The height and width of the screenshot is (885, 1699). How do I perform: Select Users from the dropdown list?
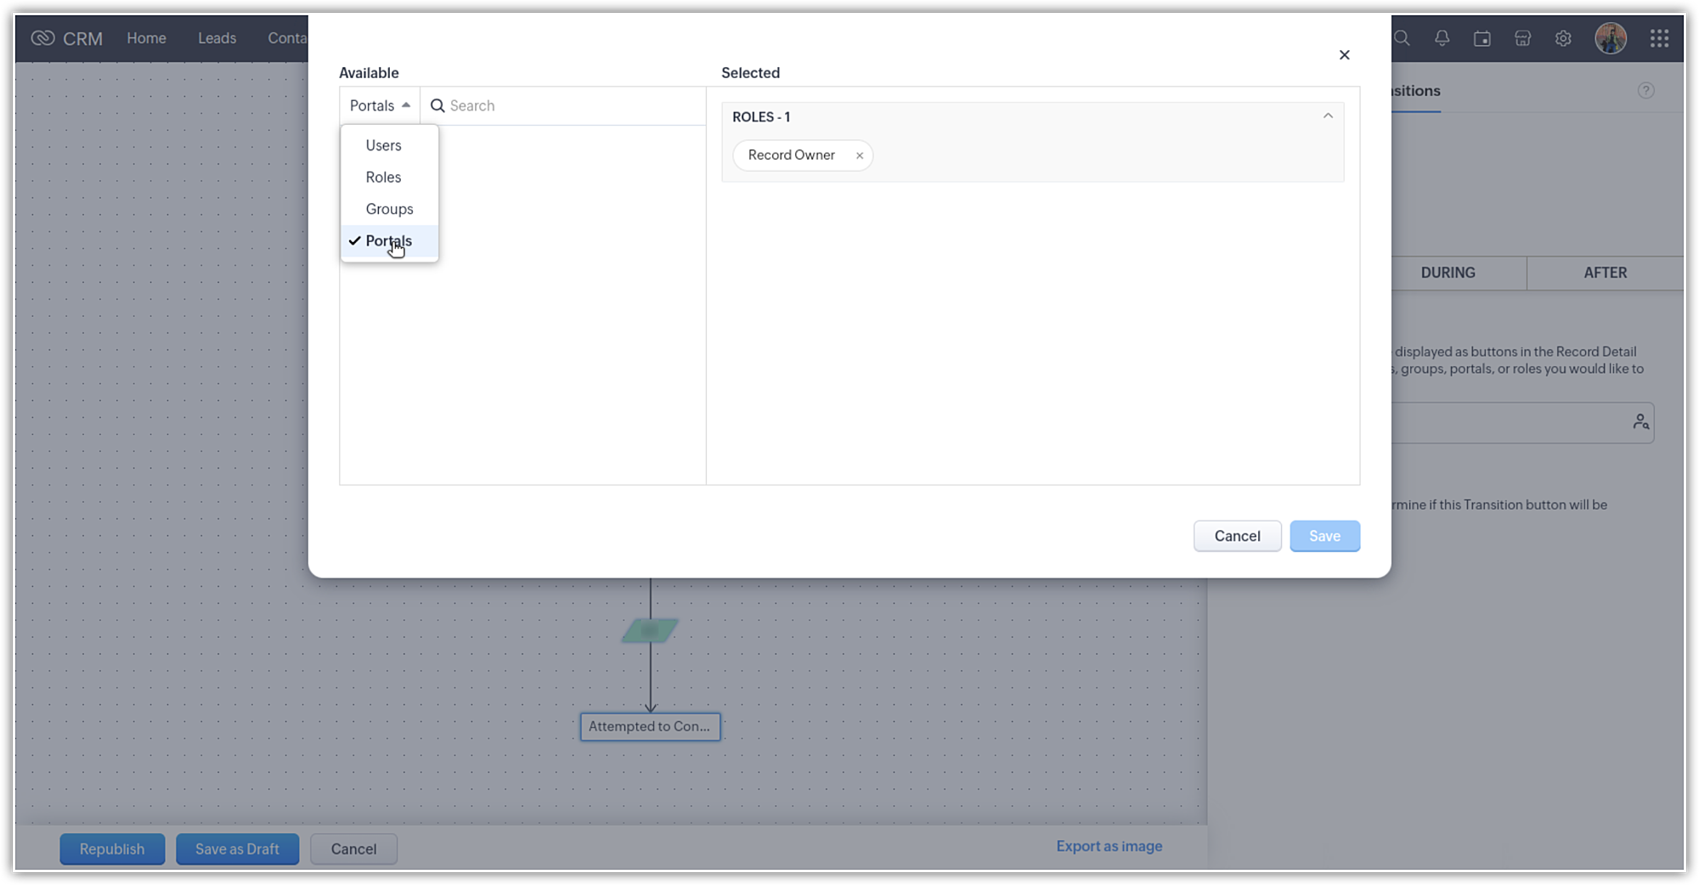click(383, 145)
